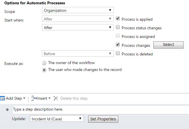Screen dimensions: 189x129
Task: Click the Delete this step link
Action: pos(74,98)
